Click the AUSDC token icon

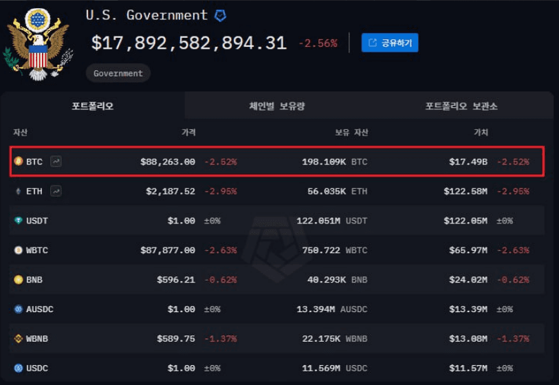(19, 309)
